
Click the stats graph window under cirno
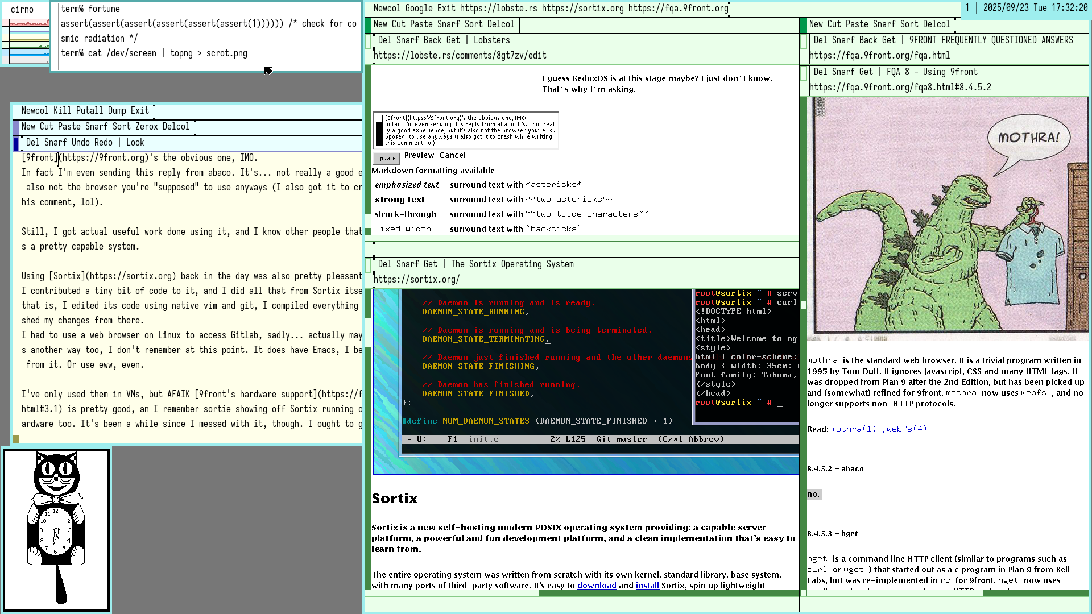26,42
